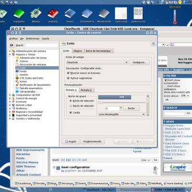Toggle Don't show screenshots checkbox in Konqueror
The width and height of the screenshot is (192, 192).
[166, 80]
